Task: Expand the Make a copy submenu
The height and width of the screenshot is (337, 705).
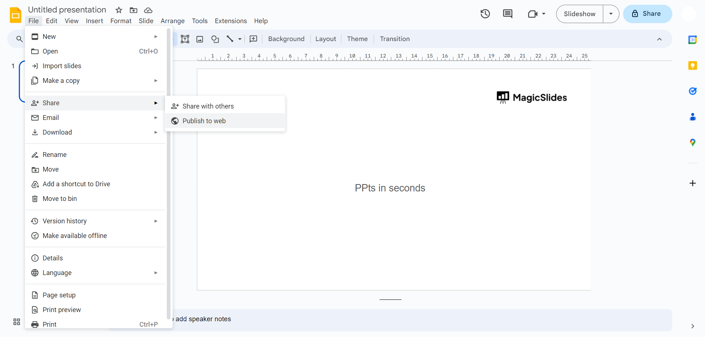Action: [x=96, y=81]
